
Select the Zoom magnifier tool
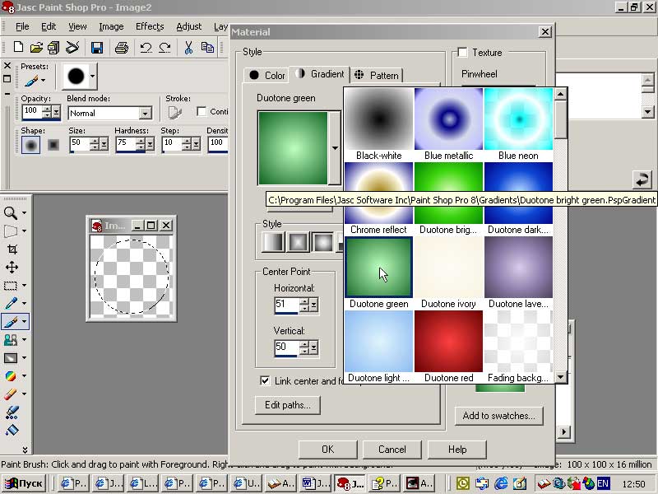(11, 212)
